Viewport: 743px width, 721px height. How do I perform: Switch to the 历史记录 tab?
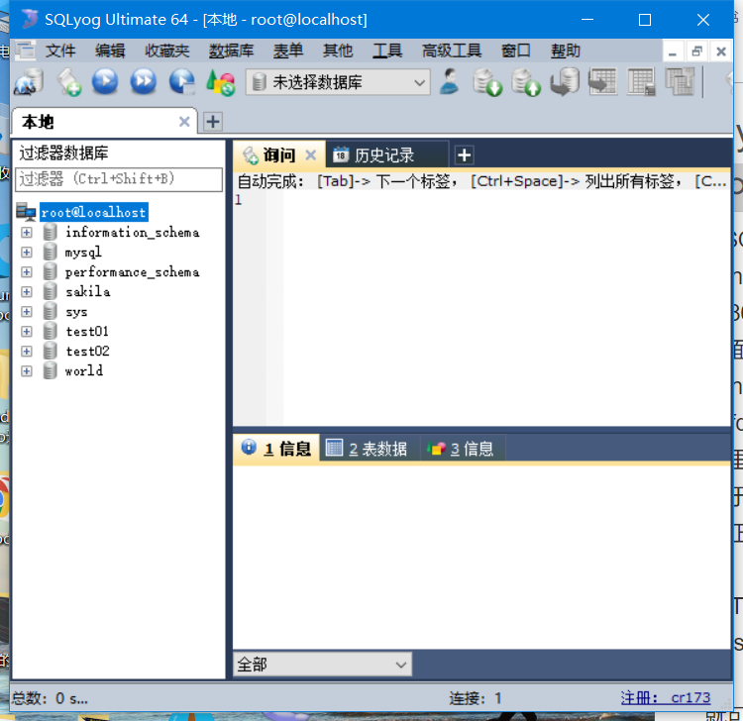click(x=386, y=154)
